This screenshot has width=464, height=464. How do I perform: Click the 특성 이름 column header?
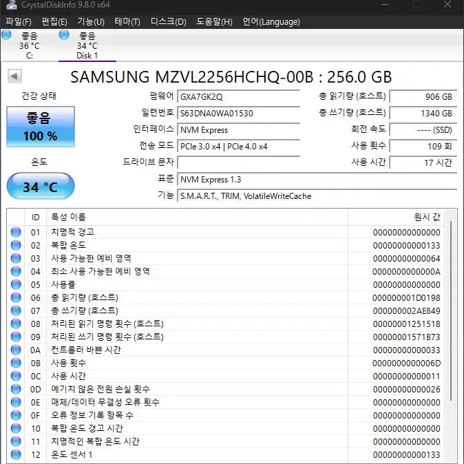[197, 218]
